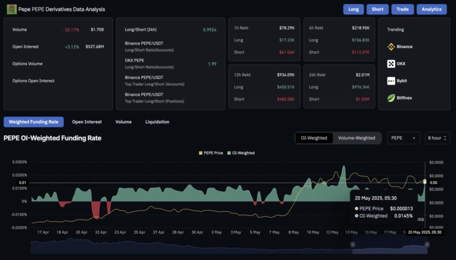
Task: Click the Short button
Action: coord(377,9)
